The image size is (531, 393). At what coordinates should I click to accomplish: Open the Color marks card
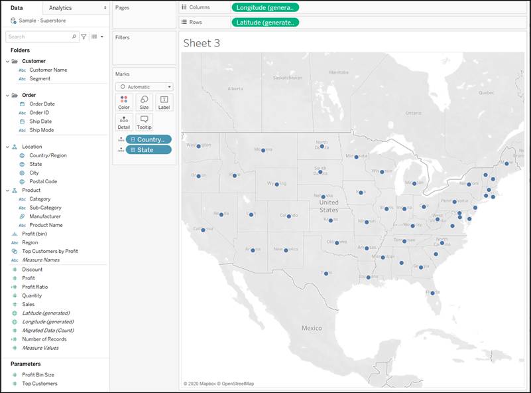124,102
